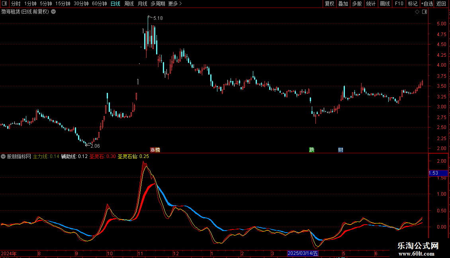Click the 圣灵石: 0.30 indicator label
Screen dimensions: 450x258
102,156
